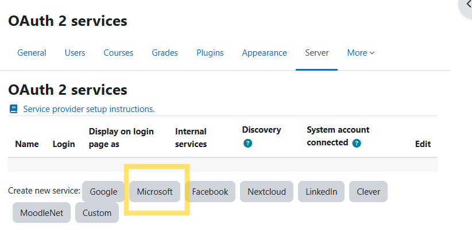Click the Discovery help question mark icon
Viewport: 472px width, 251px height.
247,143
